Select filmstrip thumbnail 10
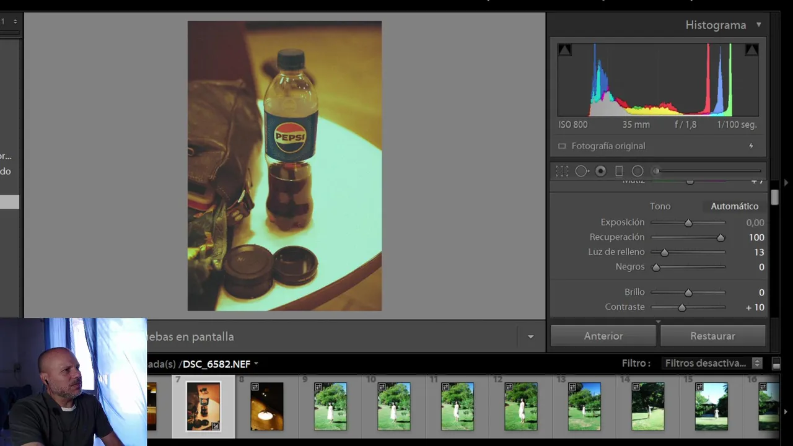The height and width of the screenshot is (446, 793). click(x=394, y=406)
